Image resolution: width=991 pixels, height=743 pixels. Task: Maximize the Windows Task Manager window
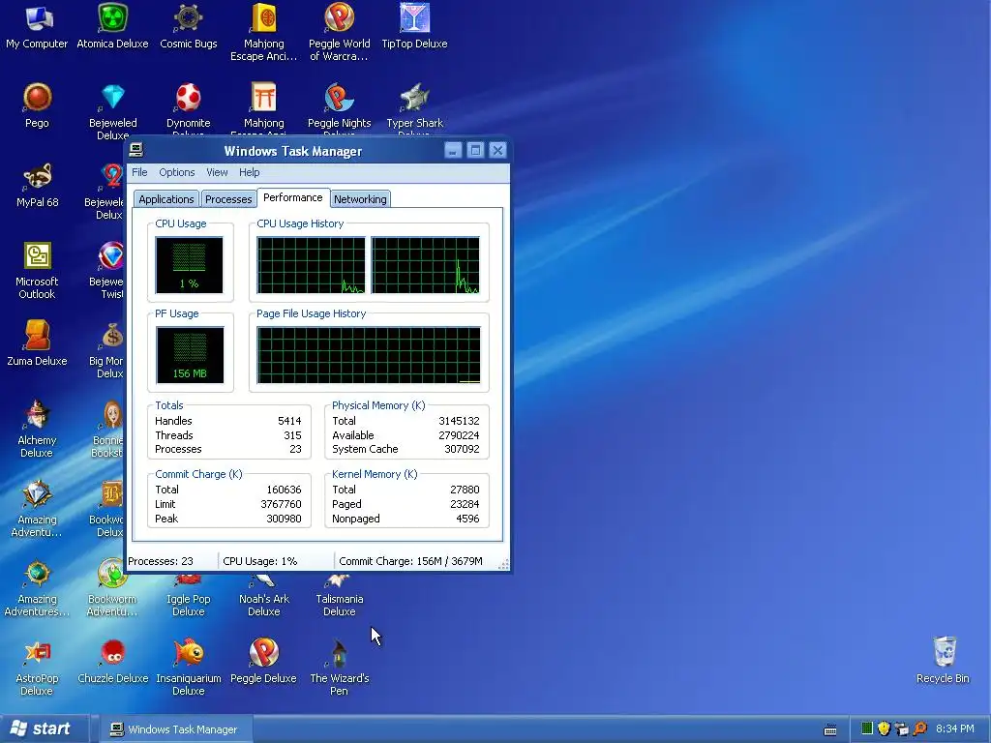point(475,150)
